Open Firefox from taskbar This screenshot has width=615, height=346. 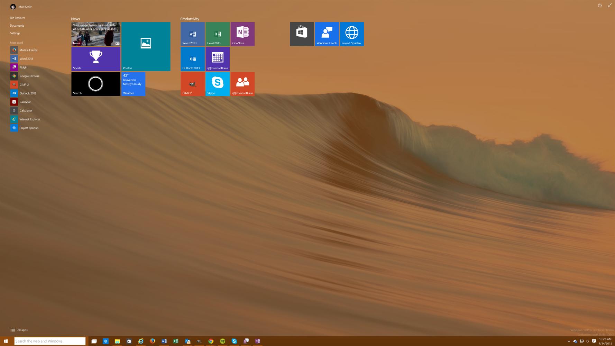pyautogui.click(x=152, y=341)
